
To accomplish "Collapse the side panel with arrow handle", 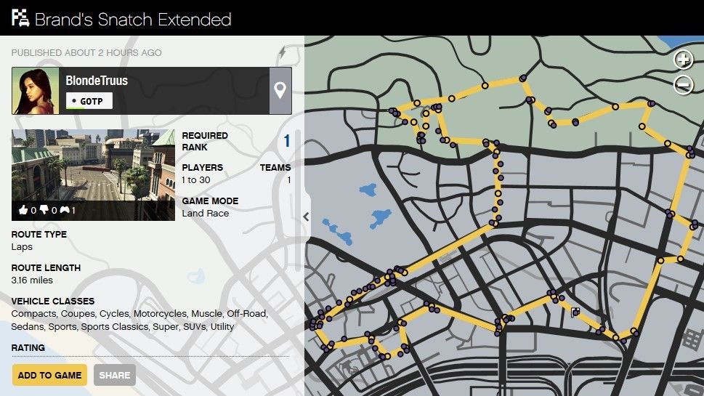I will click(x=306, y=217).
